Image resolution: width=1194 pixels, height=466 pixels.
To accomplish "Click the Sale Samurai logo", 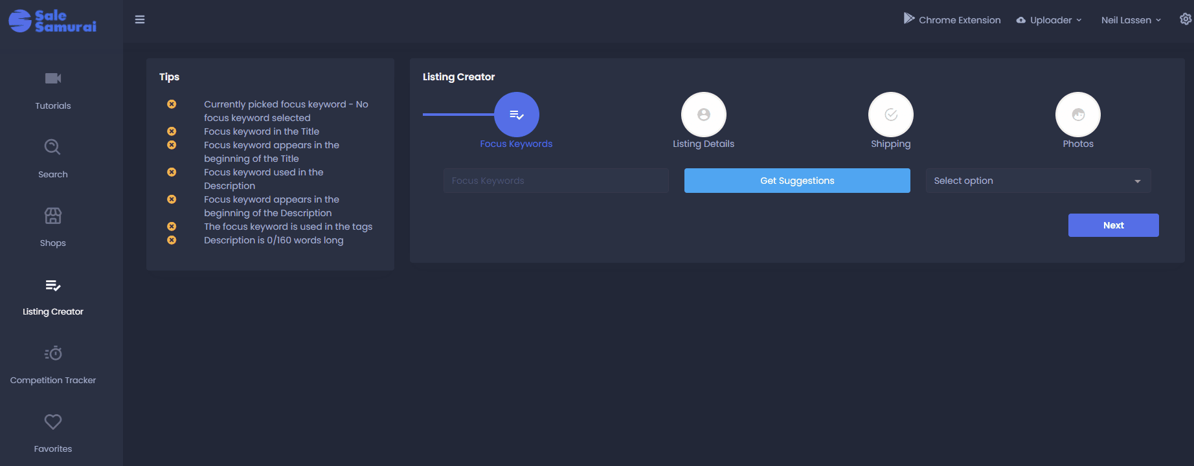I will [x=52, y=21].
